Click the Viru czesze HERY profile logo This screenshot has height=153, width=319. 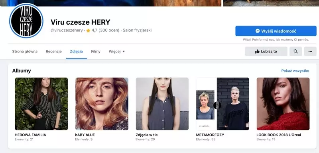coord(26,21)
